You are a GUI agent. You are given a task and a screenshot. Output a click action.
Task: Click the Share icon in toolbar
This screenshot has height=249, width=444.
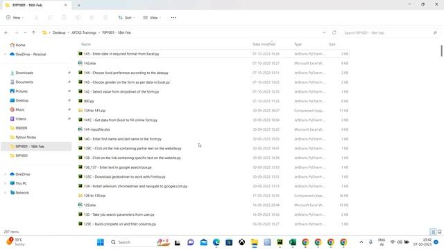(x=92, y=17)
